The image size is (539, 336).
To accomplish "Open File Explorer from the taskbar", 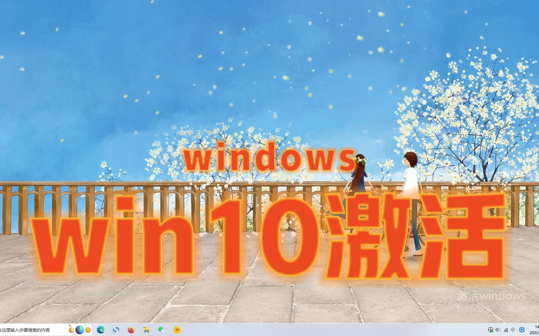I will 146,330.
